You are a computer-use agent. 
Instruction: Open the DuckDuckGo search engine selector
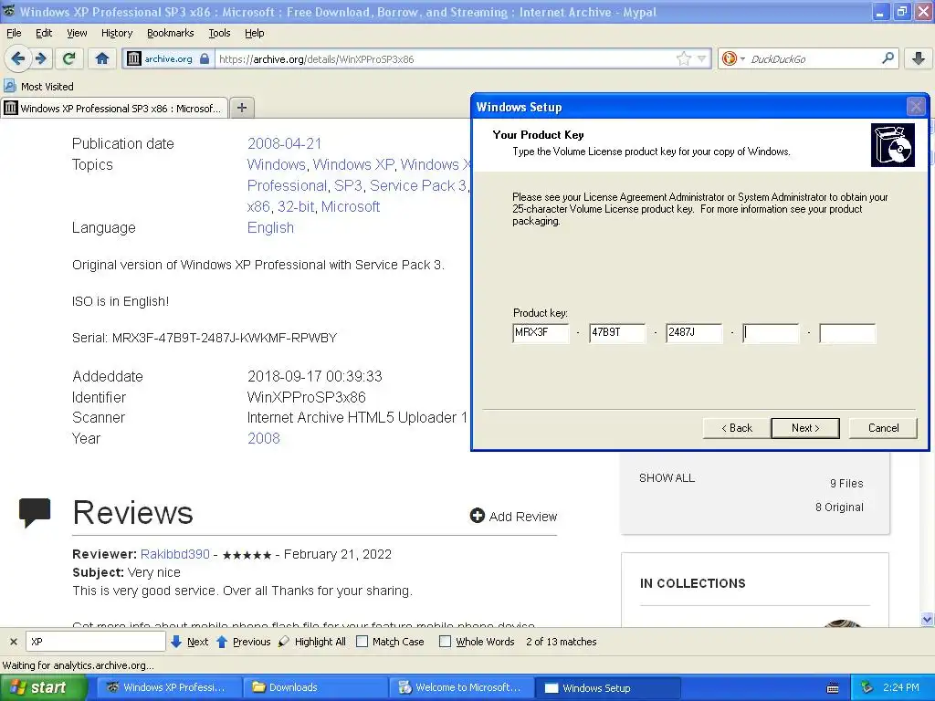click(733, 58)
